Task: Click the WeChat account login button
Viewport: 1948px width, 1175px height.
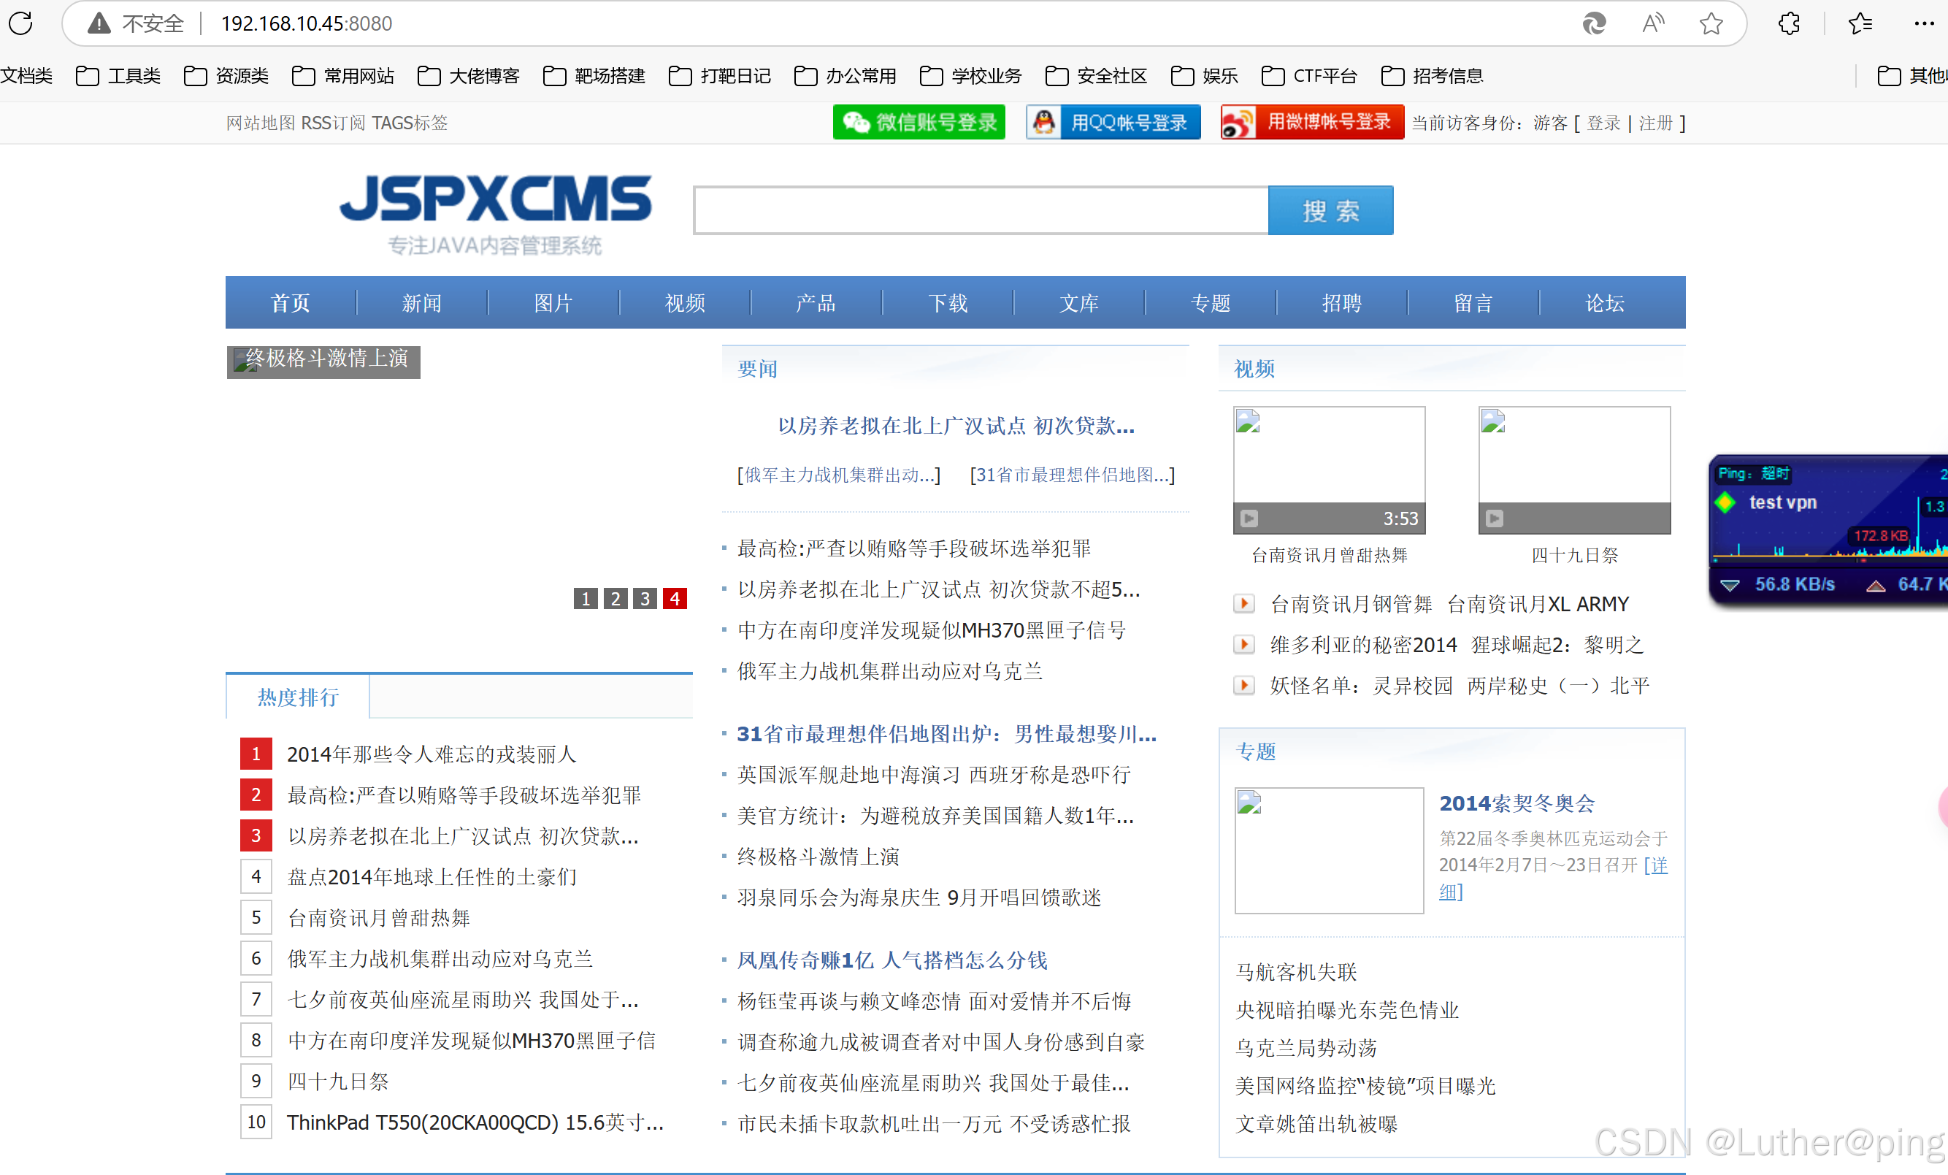Action: point(919,123)
